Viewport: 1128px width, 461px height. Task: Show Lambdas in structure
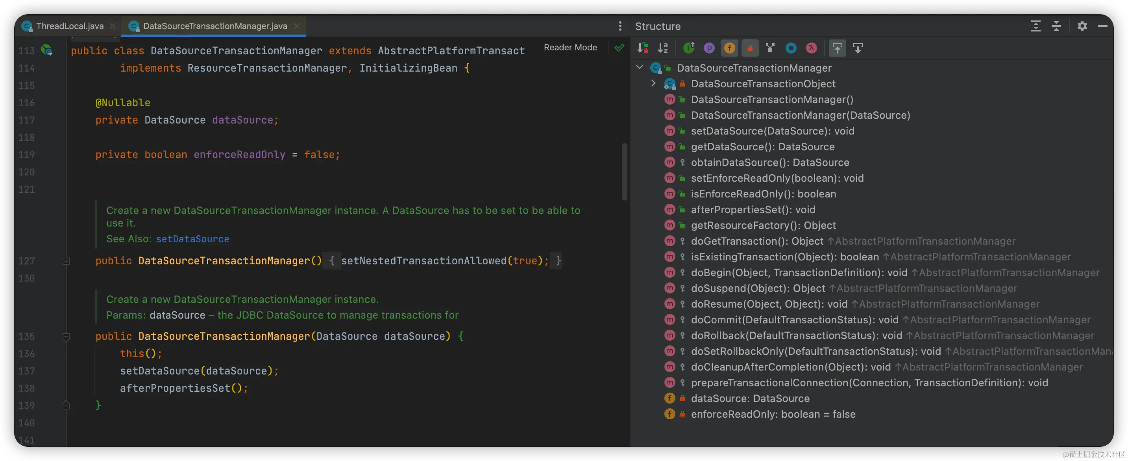pos(812,48)
